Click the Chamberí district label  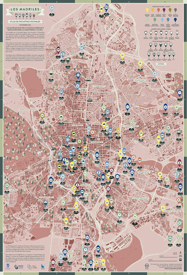click(77, 125)
